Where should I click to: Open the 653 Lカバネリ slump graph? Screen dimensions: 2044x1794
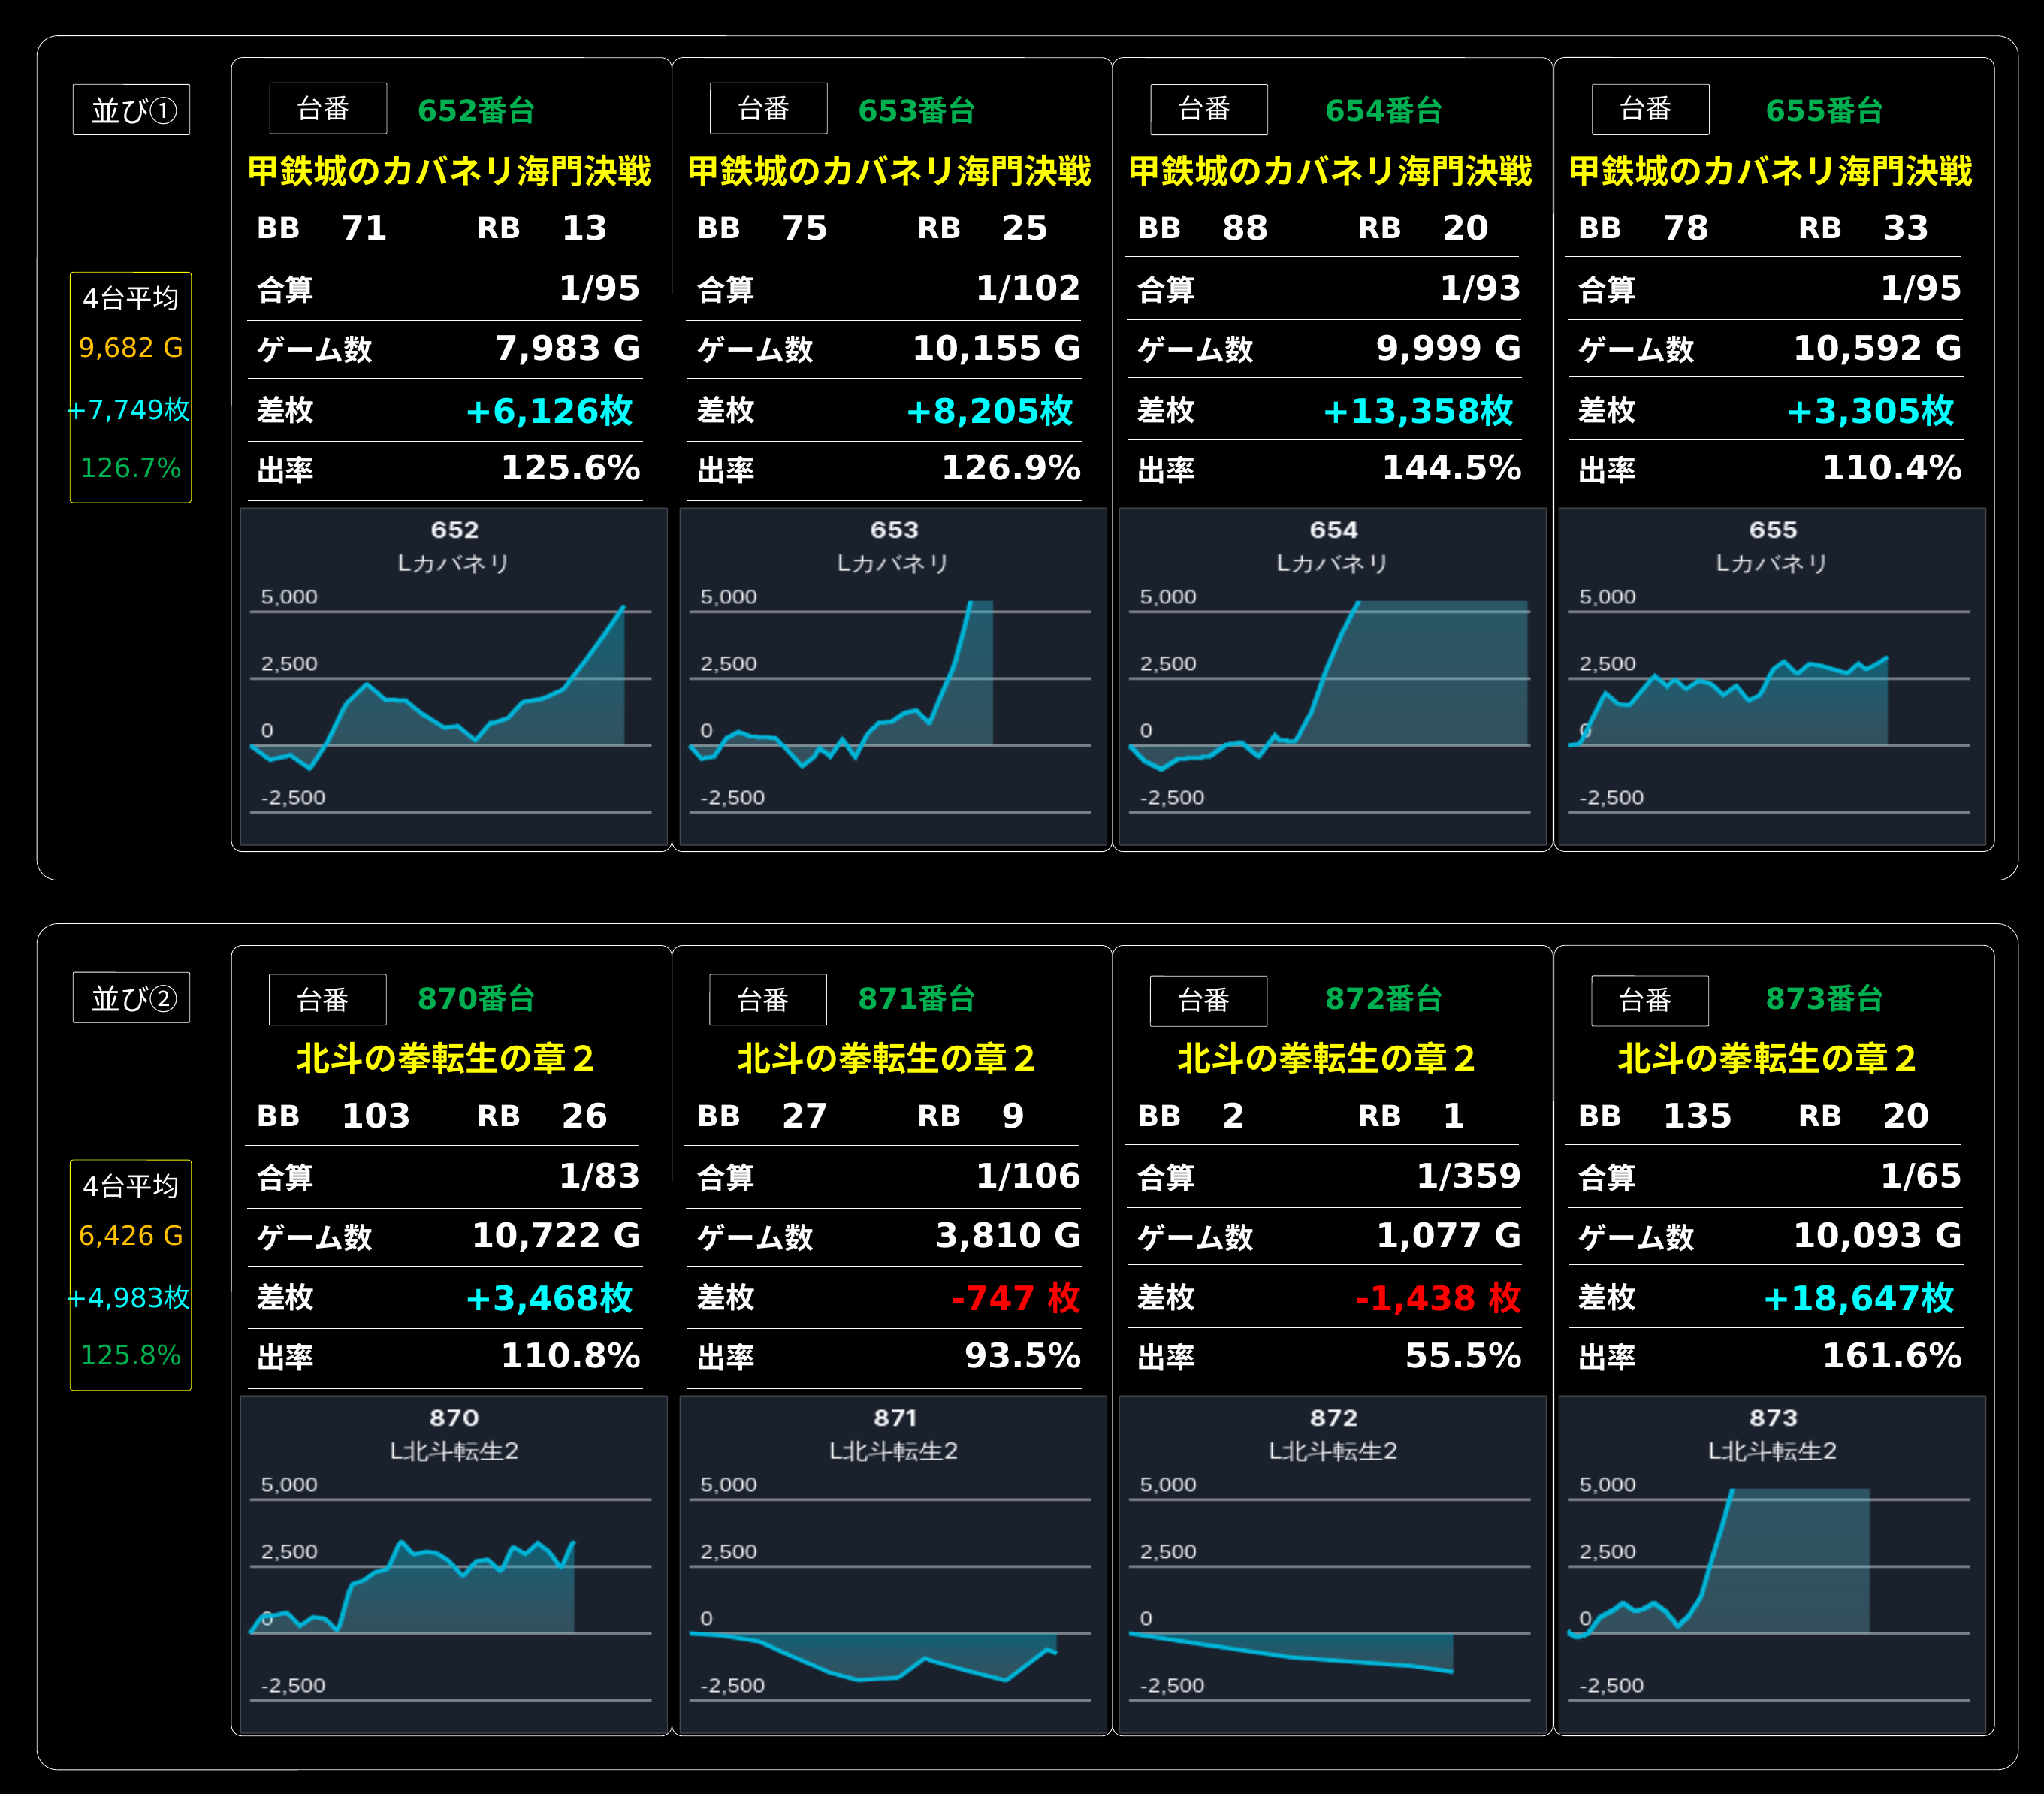coord(893,677)
